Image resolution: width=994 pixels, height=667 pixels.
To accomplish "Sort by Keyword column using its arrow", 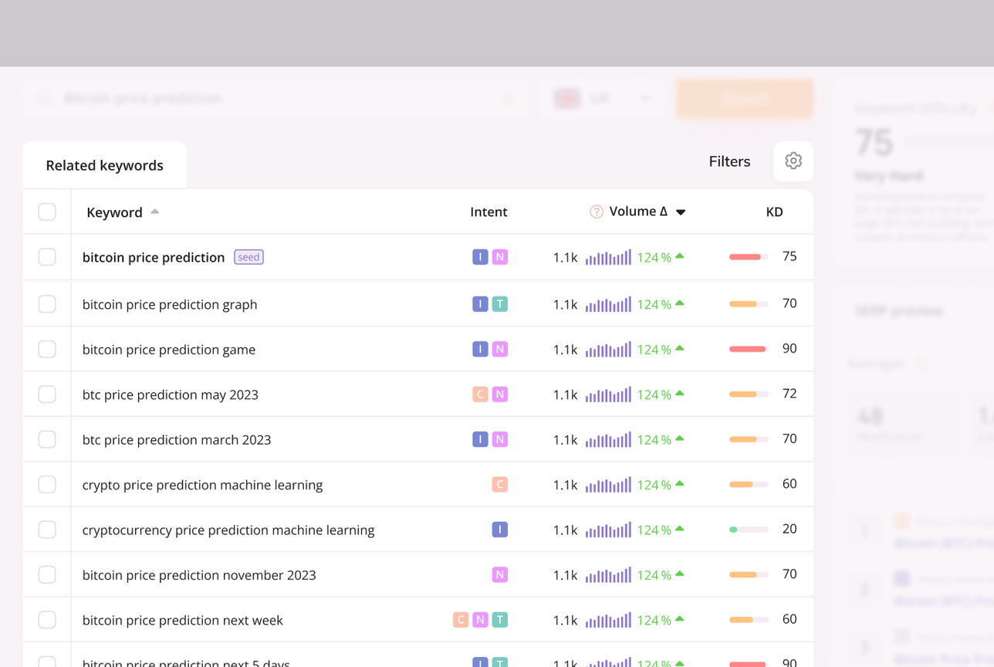I will (155, 212).
